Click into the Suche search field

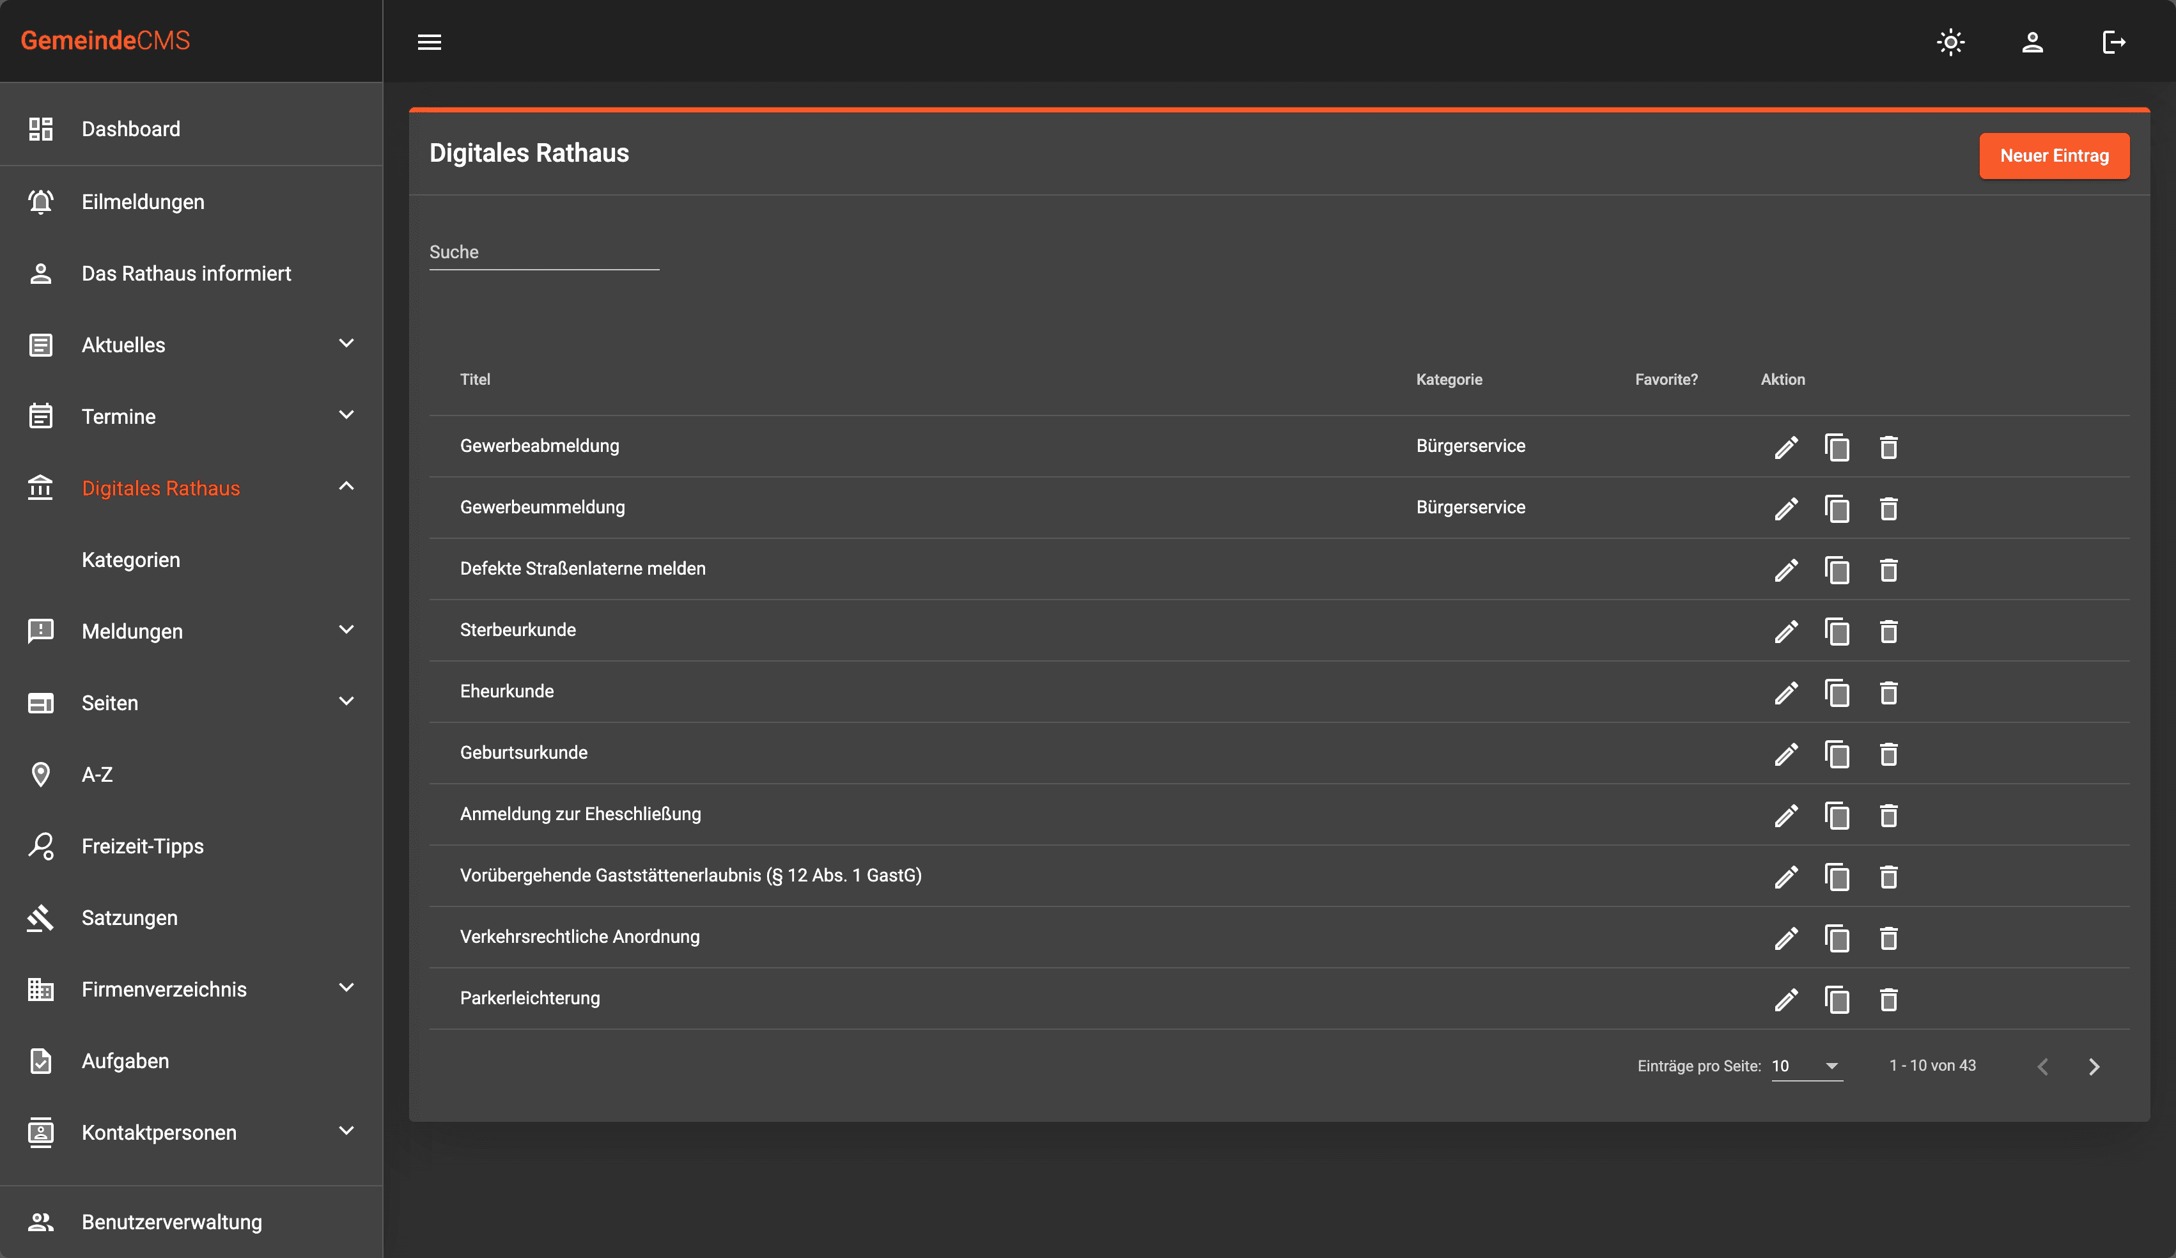tap(544, 251)
